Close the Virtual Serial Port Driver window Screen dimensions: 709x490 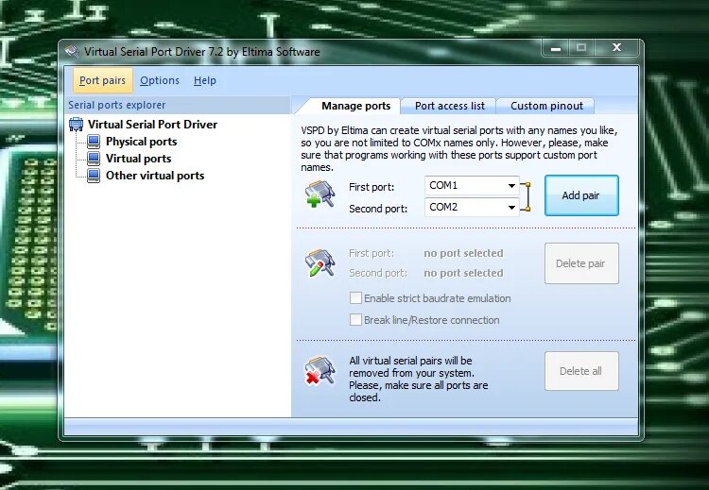click(616, 48)
